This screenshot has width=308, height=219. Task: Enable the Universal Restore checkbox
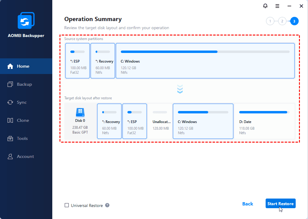coord(66,205)
